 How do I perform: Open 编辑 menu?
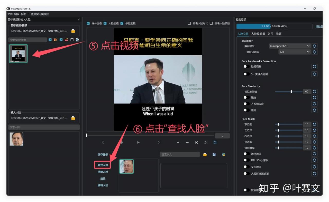[x=17, y=14]
